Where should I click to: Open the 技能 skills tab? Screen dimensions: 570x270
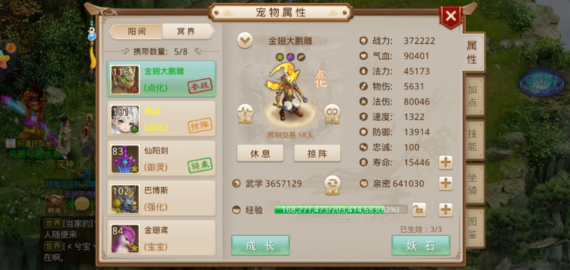(x=472, y=140)
